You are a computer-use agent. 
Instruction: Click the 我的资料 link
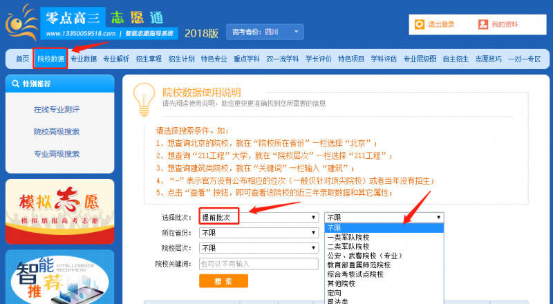pos(505,24)
